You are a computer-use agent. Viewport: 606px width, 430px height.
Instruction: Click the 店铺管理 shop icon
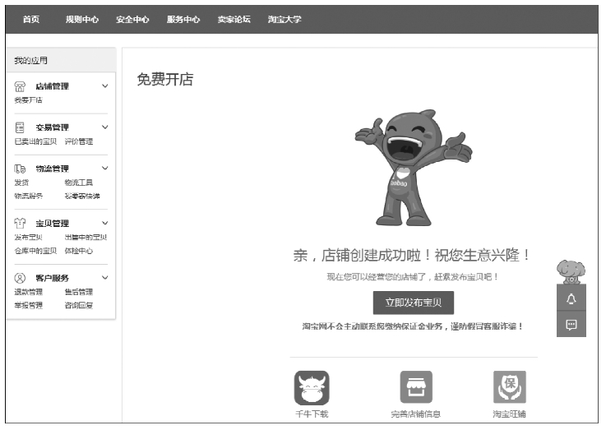click(20, 86)
